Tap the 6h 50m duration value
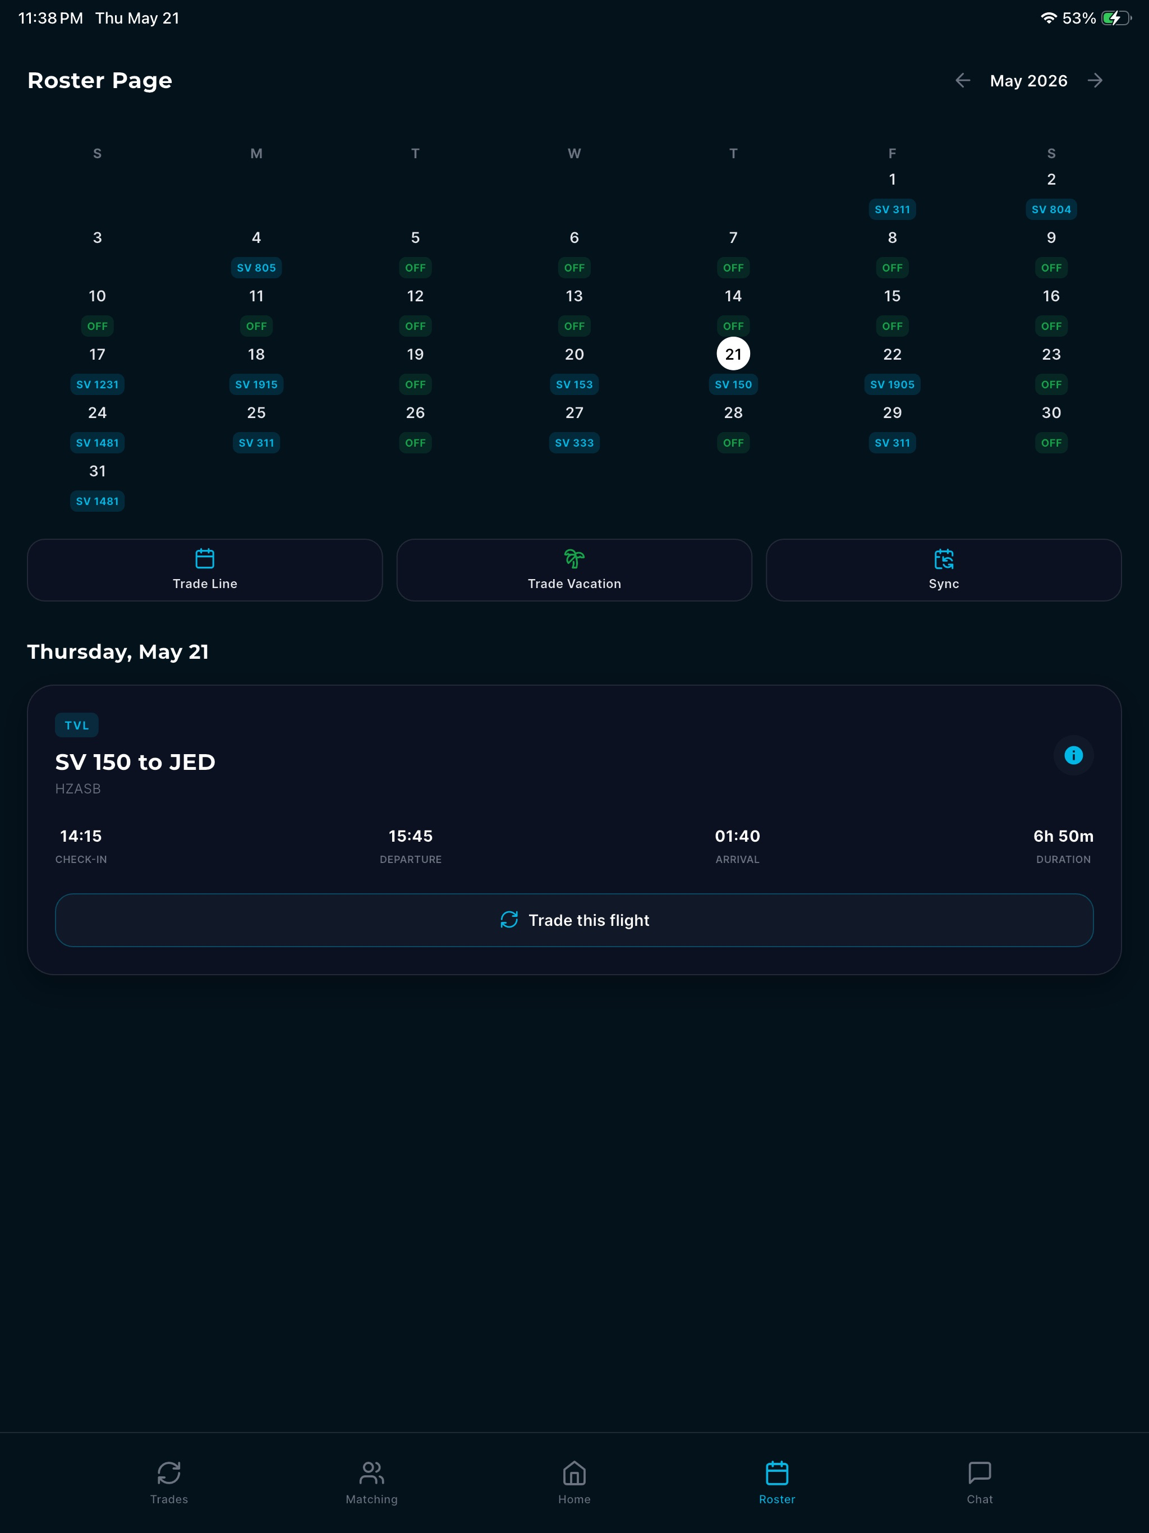The height and width of the screenshot is (1533, 1149). coord(1063,836)
